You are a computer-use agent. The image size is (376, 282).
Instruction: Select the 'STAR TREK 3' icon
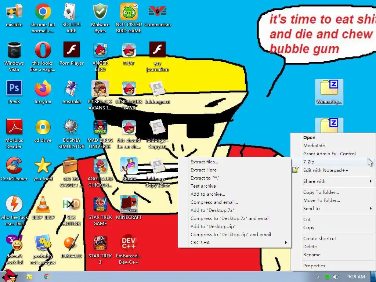click(x=100, y=243)
